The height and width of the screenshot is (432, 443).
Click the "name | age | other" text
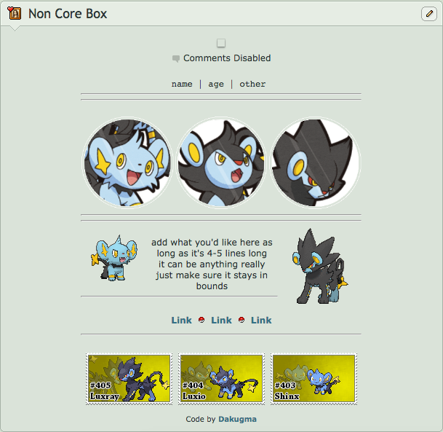pyautogui.click(x=218, y=84)
